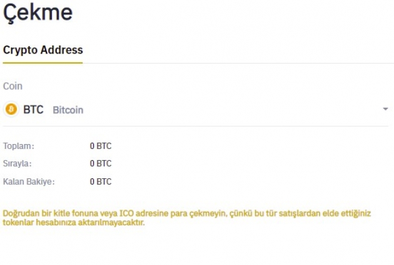Click the orange Bitcoin coin icon
This screenshot has width=394, height=265.
tap(11, 110)
